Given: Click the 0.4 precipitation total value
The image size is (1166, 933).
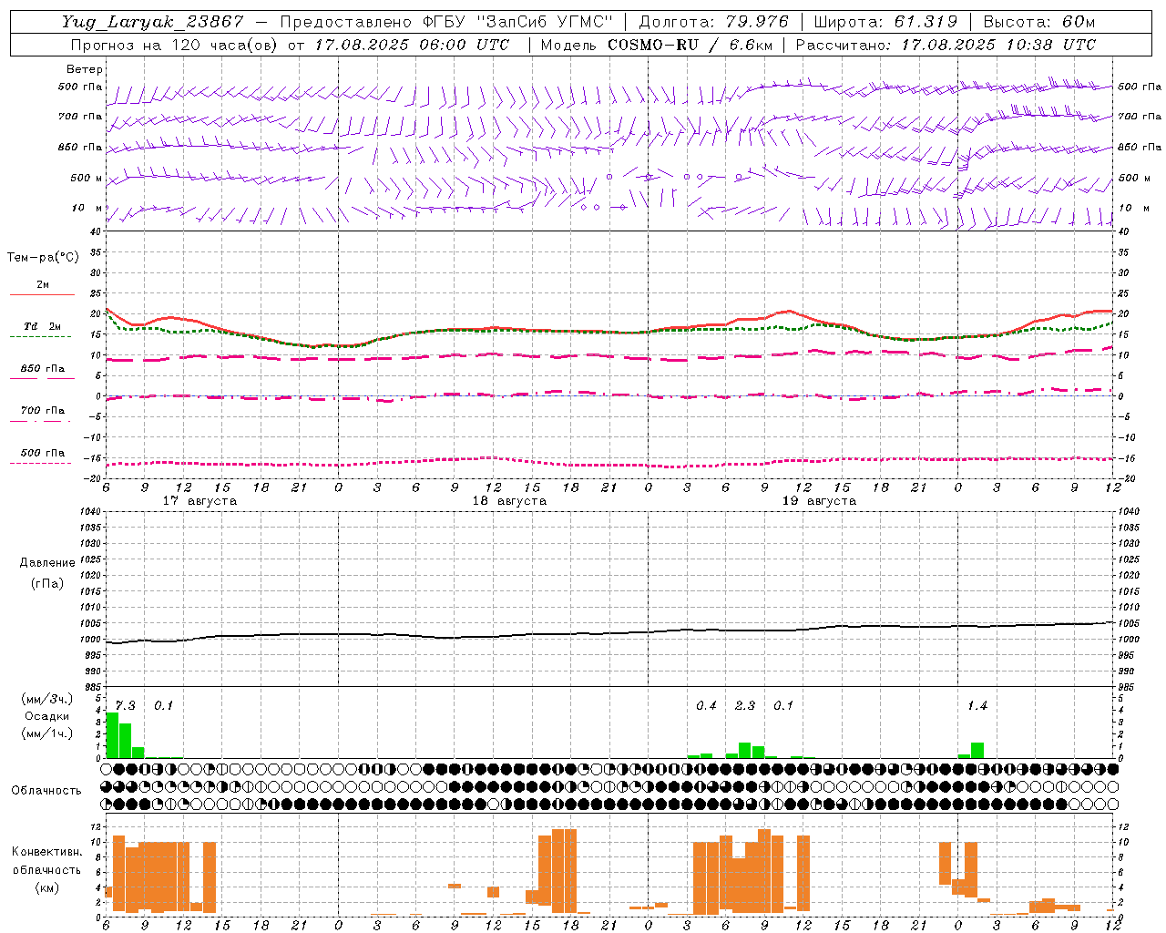Looking at the screenshot, I should (706, 705).
